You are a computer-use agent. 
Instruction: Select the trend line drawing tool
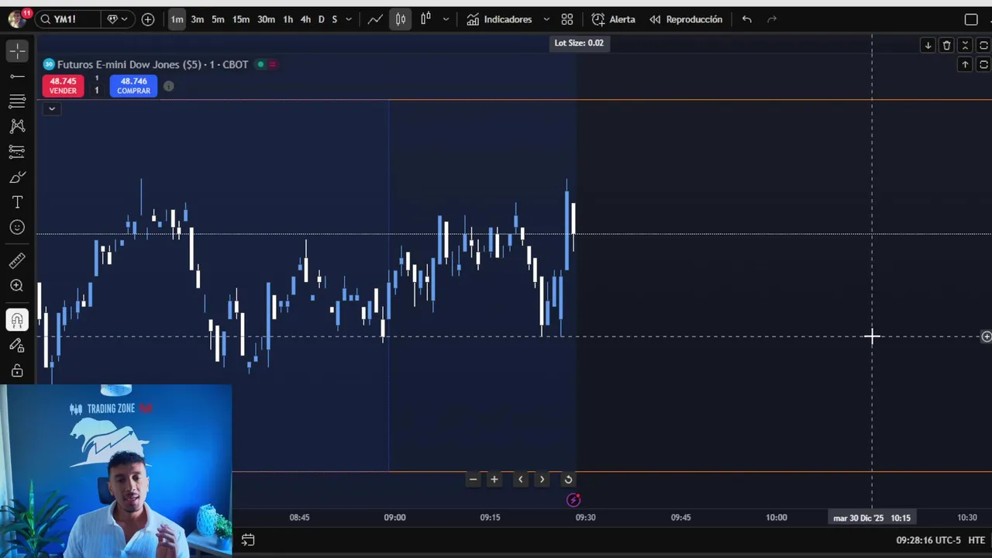17,76
